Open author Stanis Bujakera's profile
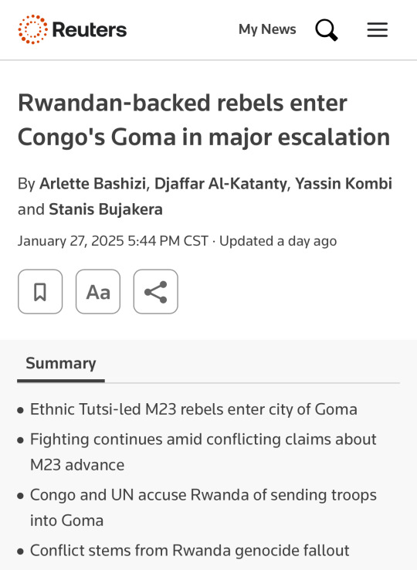Viewport: 417px width, 570px height. coord(106,209)
